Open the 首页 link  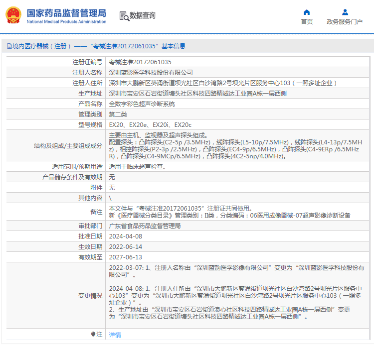[x=307, y=22]
